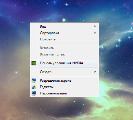Open the Гаджеты entry
The height and width of the screenshot is (120, 133).
coord(64,87)
